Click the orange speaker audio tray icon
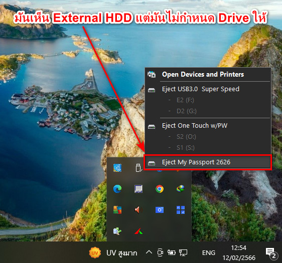The height and width of the screenshot is (263, 282). 138,210
